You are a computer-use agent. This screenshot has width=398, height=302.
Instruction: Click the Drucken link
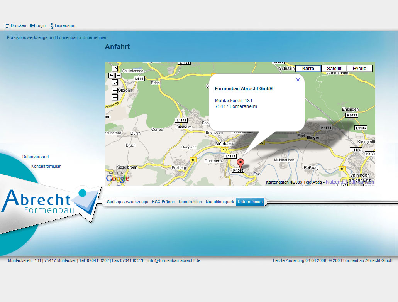point(19,25)
